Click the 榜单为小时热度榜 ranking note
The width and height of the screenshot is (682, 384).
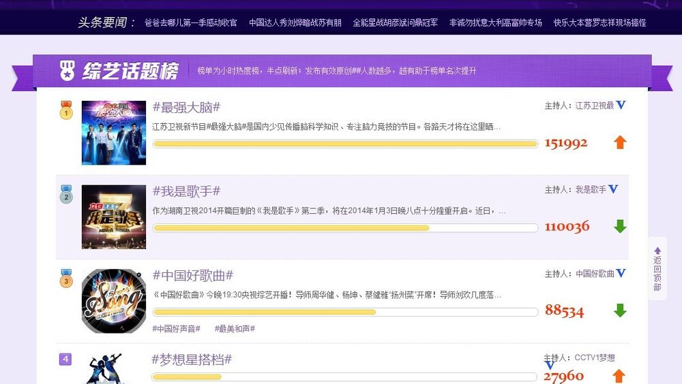(x=337, y=71)
